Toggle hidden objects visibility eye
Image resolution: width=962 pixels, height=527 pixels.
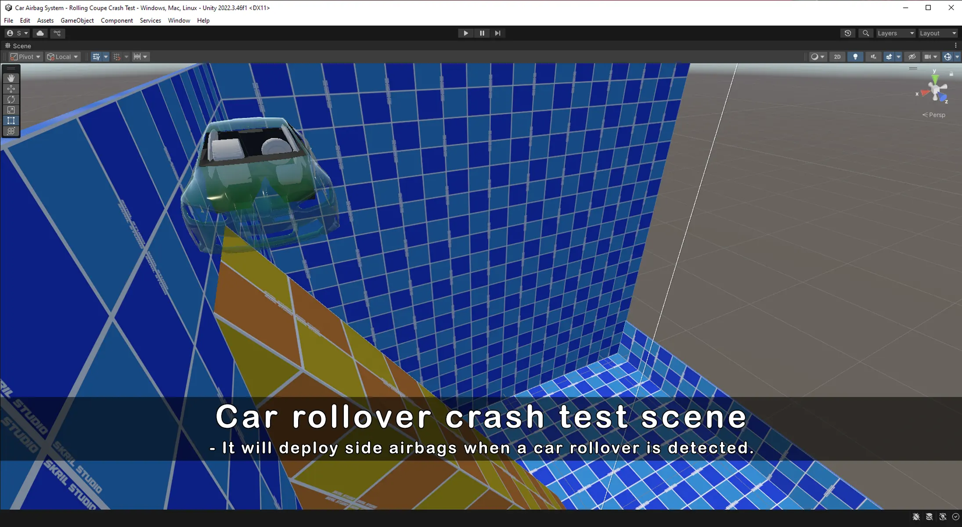pyautogui.click(x=912, y=57)
